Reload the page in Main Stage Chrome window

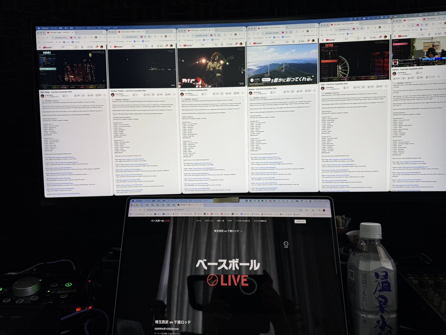point(47,38)
